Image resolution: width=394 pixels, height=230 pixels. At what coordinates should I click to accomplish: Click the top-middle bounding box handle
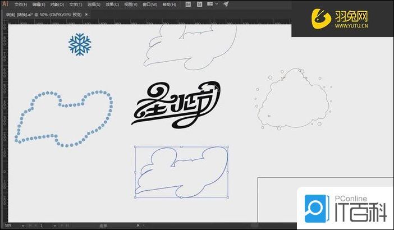coord(182,146)
